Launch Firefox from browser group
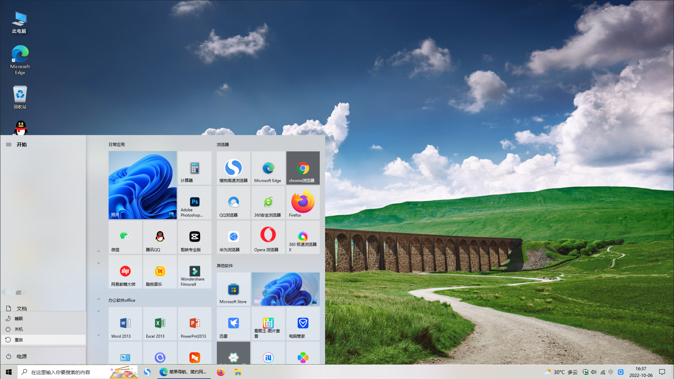674x379 pixels. pyautogui.click(x=303, y=202)
